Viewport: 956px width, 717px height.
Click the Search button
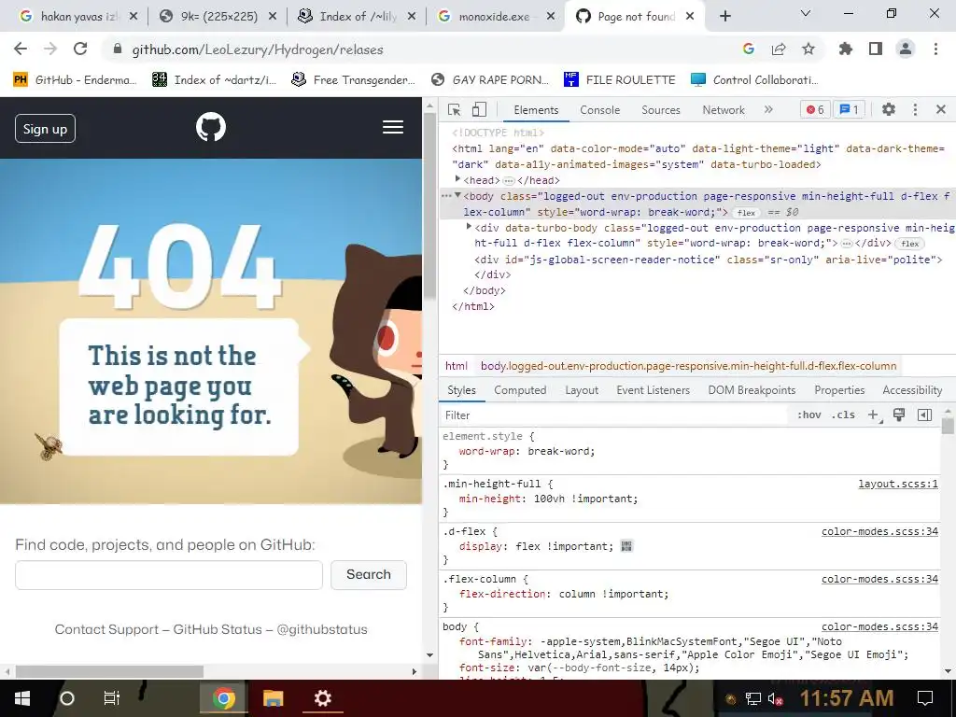[368, 575]
